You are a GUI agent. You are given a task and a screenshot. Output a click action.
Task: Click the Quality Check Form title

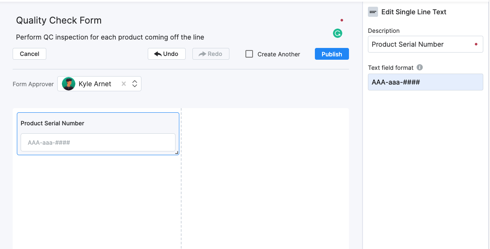pos(59,20)
